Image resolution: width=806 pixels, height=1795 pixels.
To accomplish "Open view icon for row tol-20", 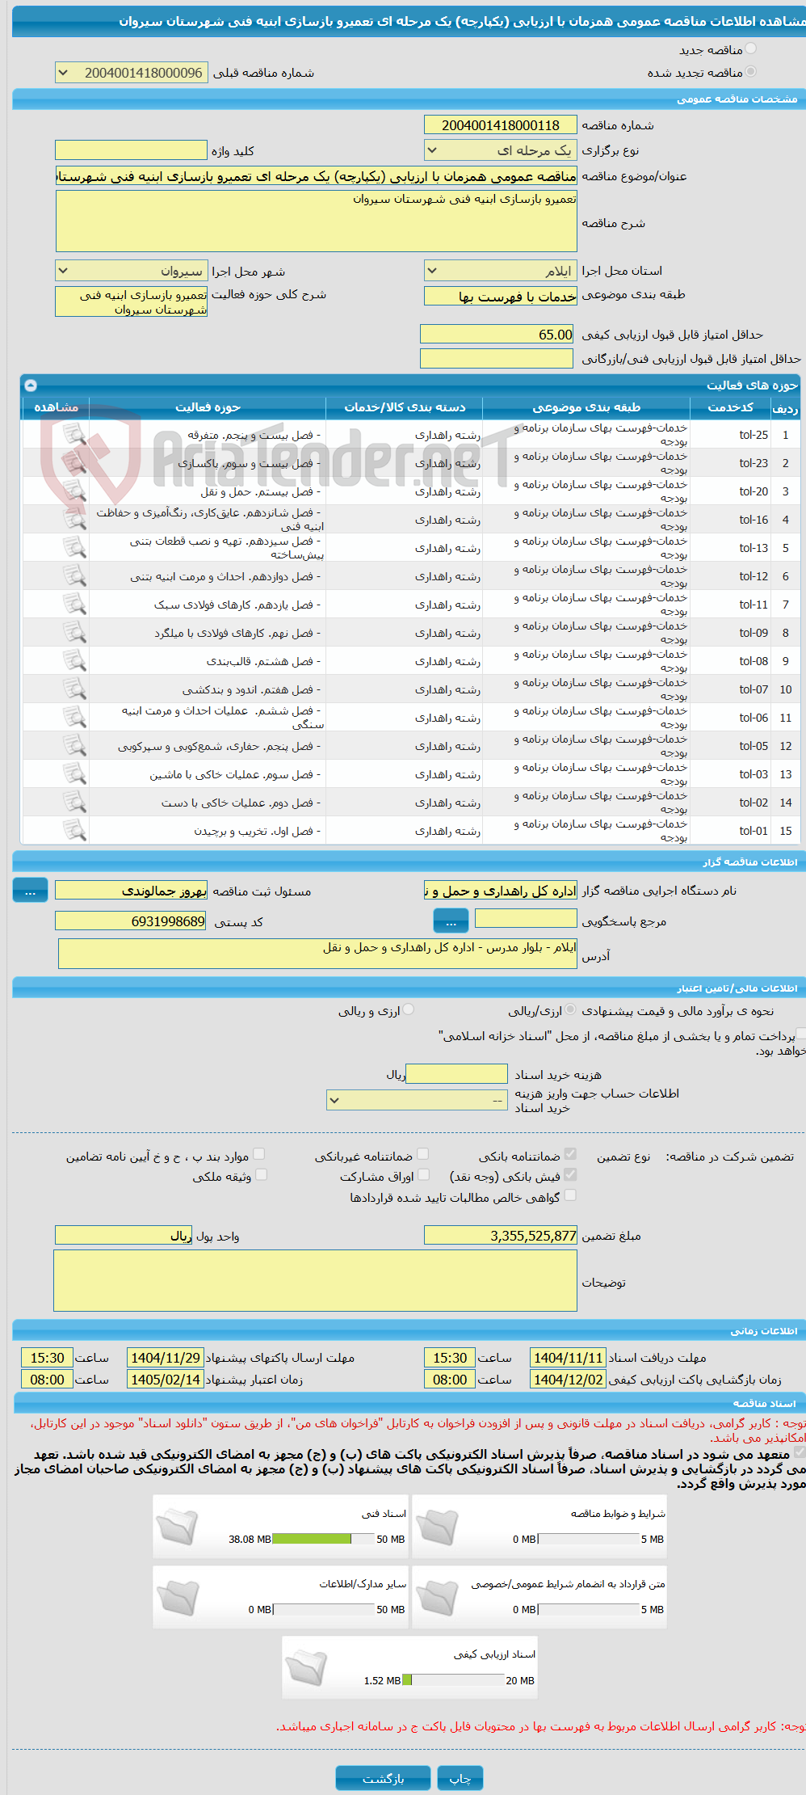I will click(74, 491).
